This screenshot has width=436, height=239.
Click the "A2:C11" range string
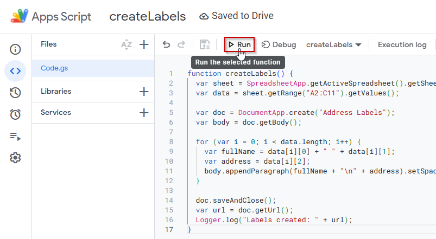point(324,93)
